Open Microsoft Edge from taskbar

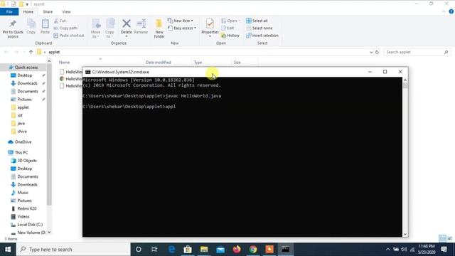point(172,250)
